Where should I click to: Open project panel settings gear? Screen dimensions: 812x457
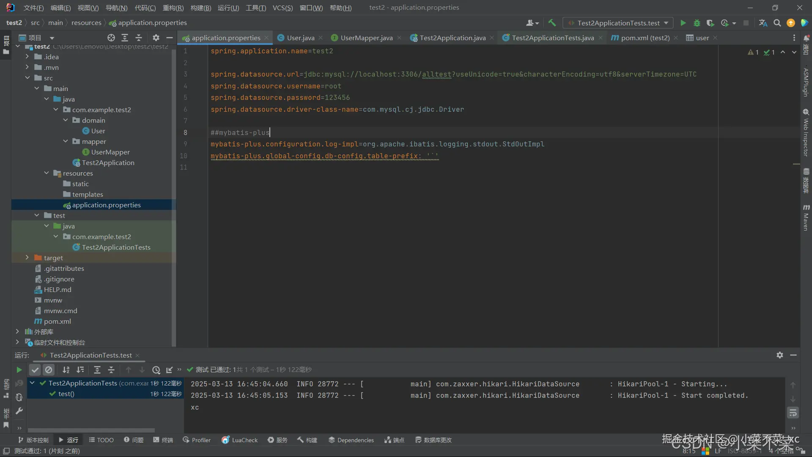pos(156,38)
